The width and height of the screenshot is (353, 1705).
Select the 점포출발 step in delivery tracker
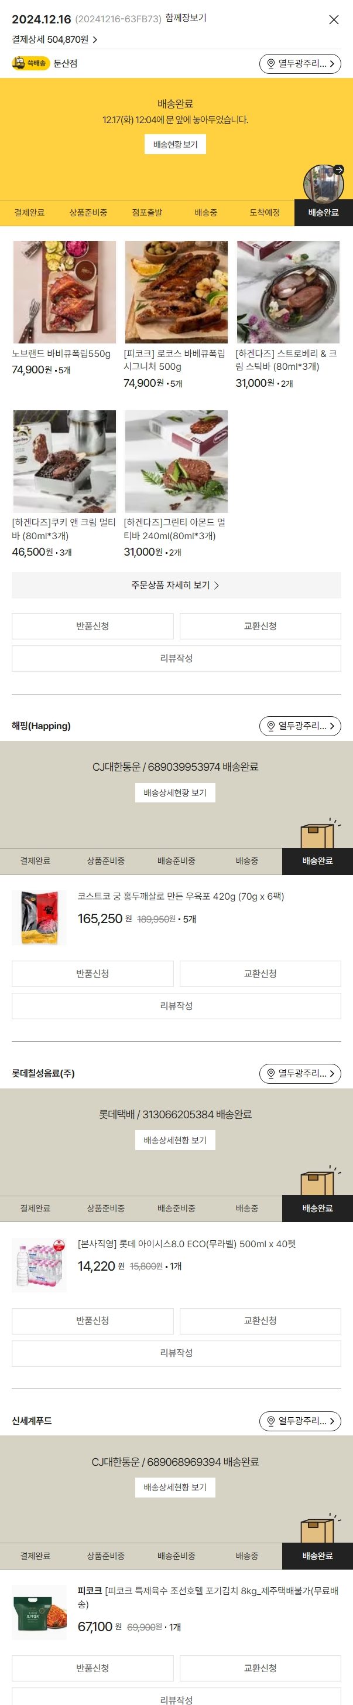pyautogui.click(x=147, y=212)
